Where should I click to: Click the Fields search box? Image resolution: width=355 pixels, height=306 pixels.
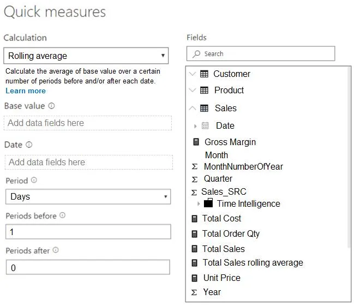pos(261,53)
